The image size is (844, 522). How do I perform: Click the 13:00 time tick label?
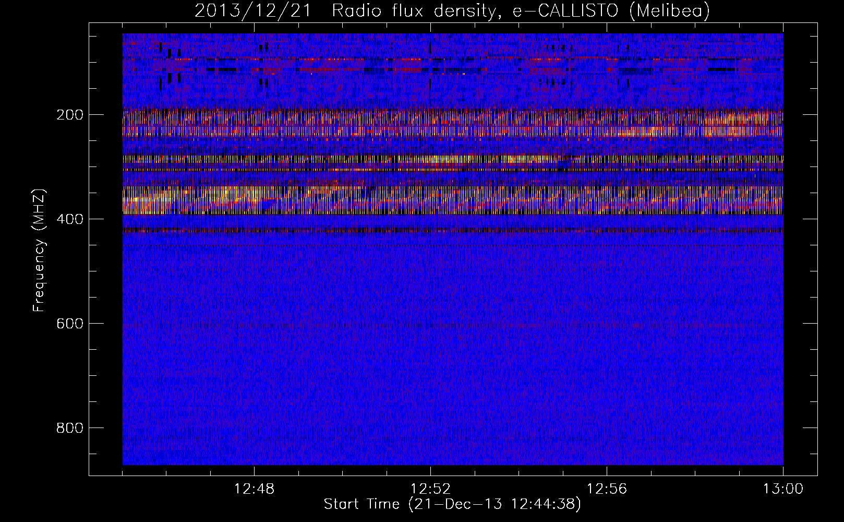coord(783,489)
